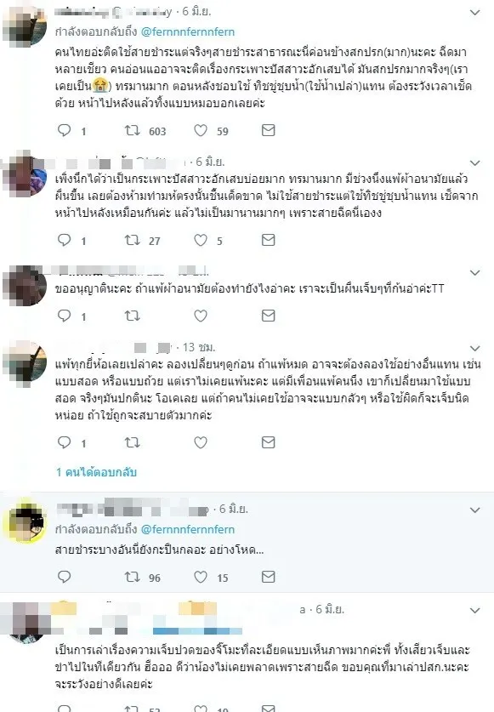The image size is (494, 712).
Task: Reply to the 13 ชม. tweet
Action: [x=65, y=442]
